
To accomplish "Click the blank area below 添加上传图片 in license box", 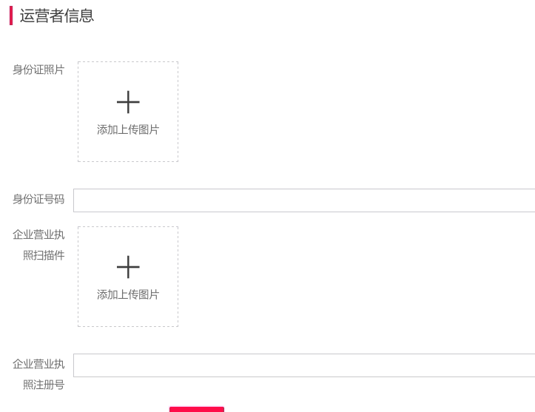I will click(x=128, y=314).
